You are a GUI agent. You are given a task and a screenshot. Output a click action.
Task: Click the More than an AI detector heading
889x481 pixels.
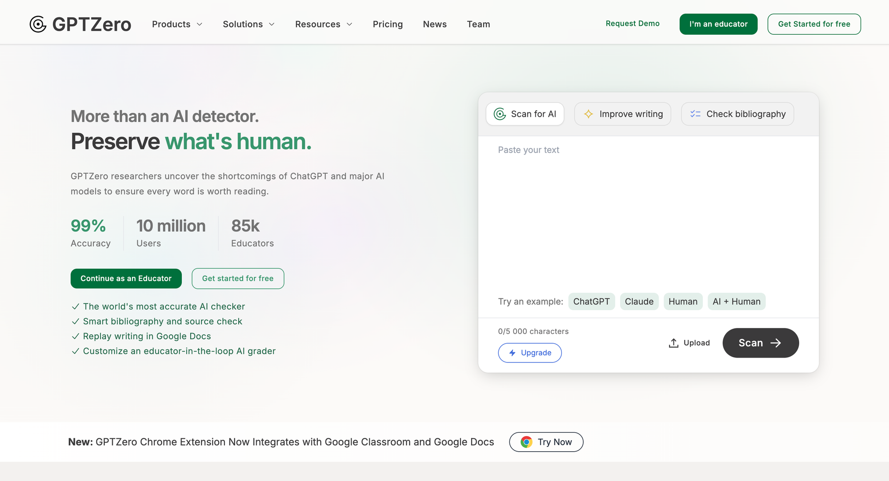164,116
